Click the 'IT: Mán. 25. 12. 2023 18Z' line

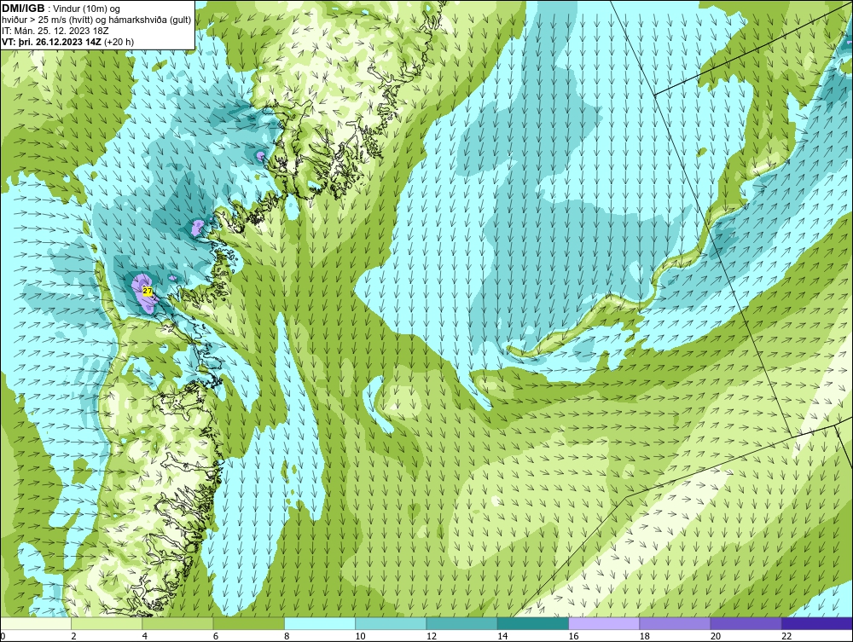pos(55,31)
